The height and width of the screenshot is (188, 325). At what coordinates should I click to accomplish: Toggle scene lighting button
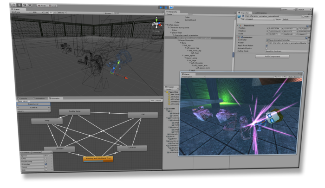[x=51, y=13]
